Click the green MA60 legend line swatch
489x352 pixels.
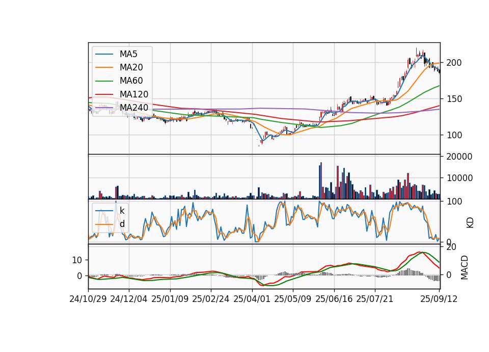104,81
